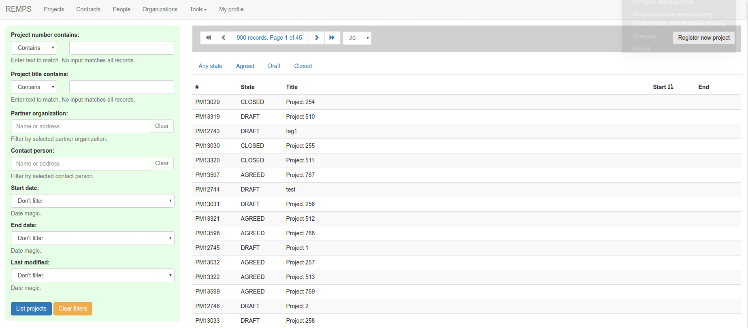
Task: Toggle Start column sort order icon
Action: (x=671, y=87)
